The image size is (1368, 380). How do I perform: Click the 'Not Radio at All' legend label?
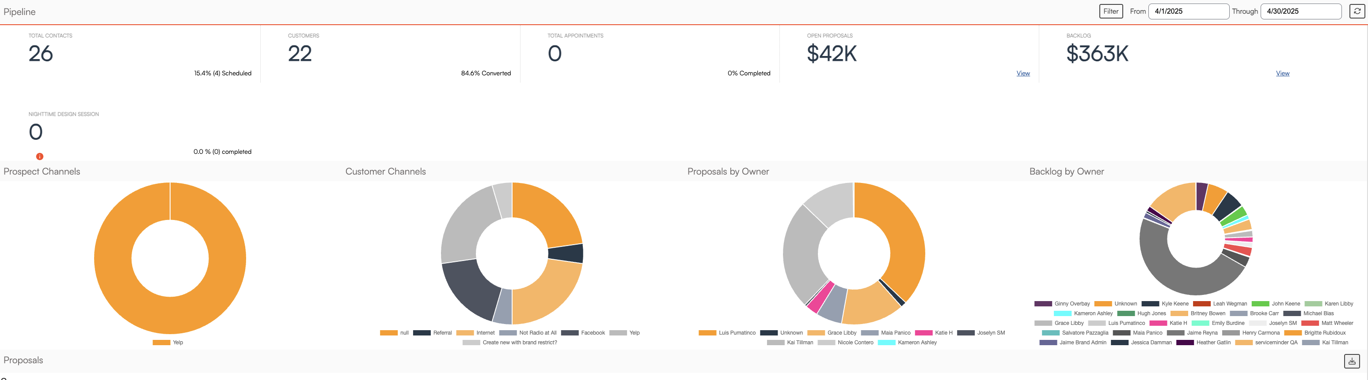pyautogui.click(x=538, y=333)
